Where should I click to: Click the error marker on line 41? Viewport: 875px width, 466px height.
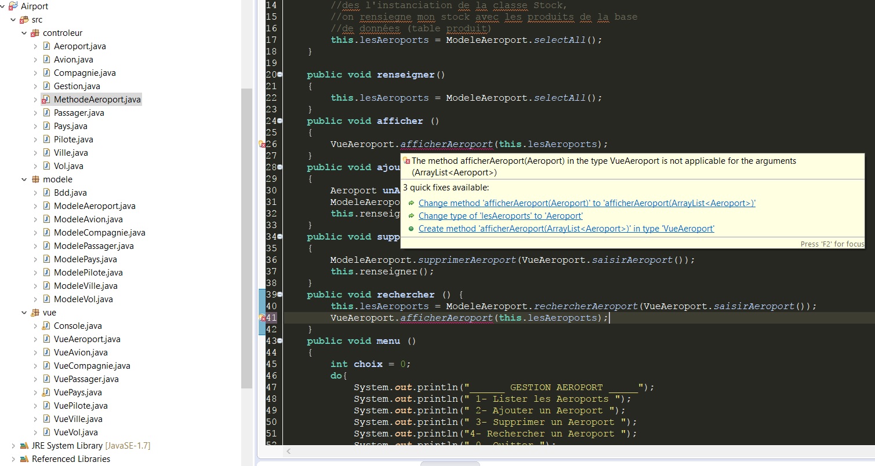tap(262, 318)
